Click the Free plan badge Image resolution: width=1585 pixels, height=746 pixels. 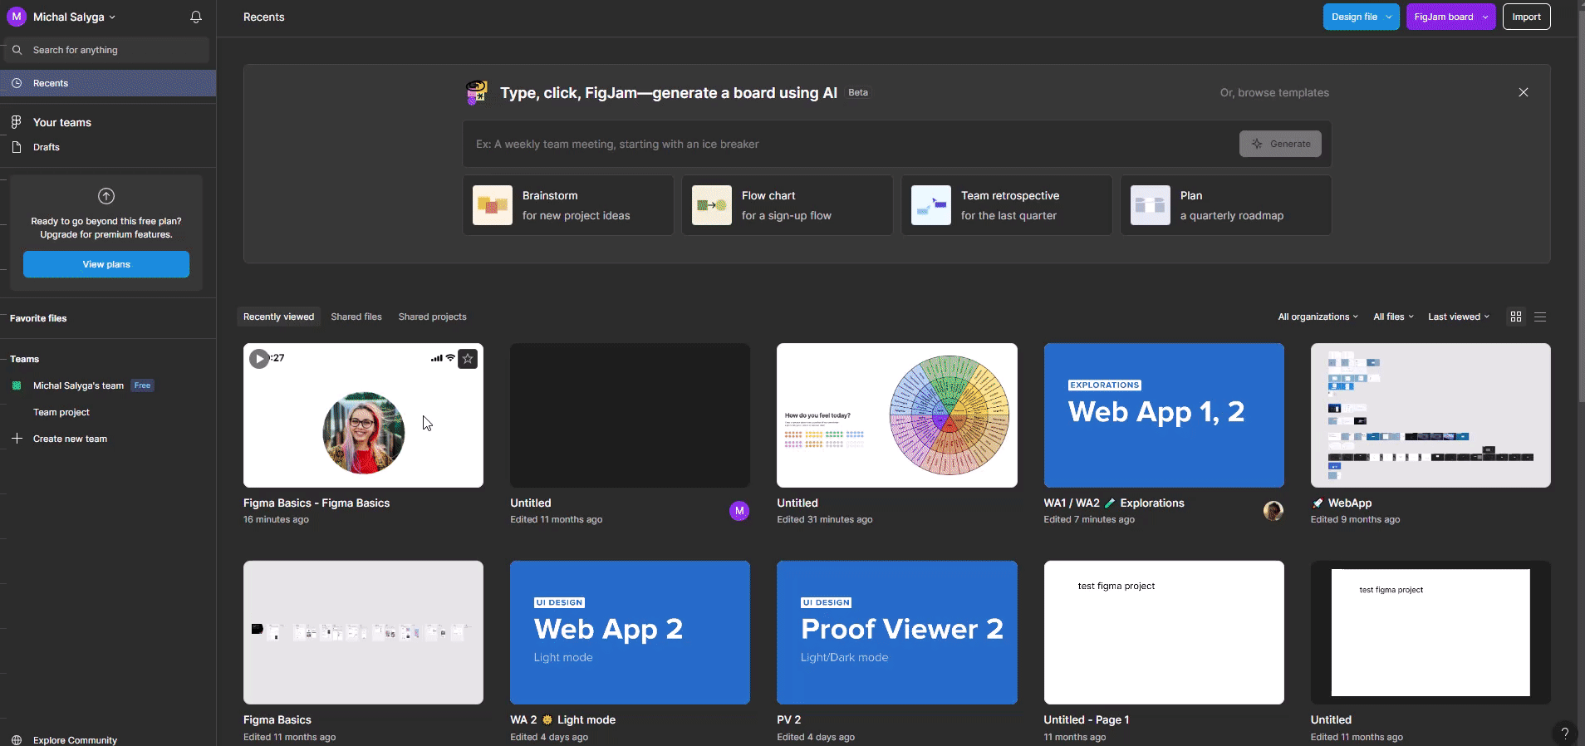pos(143,385)
